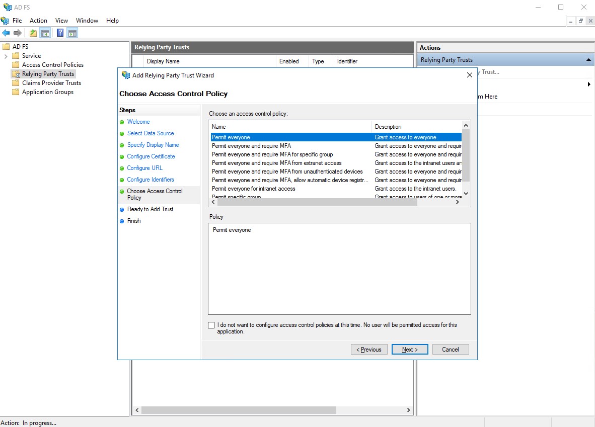Open the Window menu

87,21
